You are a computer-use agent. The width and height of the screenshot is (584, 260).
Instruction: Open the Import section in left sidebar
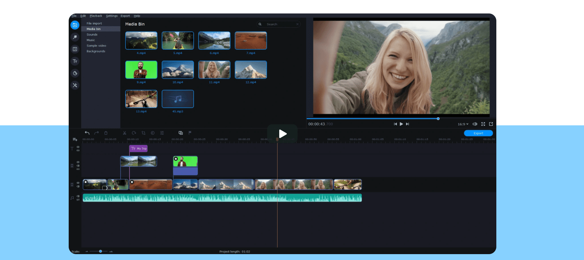(75, 25)
